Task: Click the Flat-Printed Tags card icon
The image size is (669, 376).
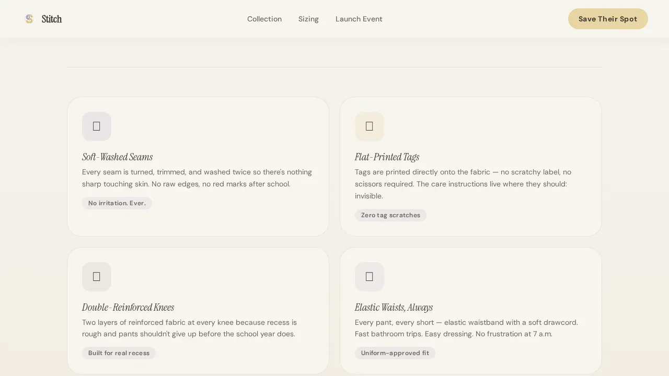Action: coord(370,126)
